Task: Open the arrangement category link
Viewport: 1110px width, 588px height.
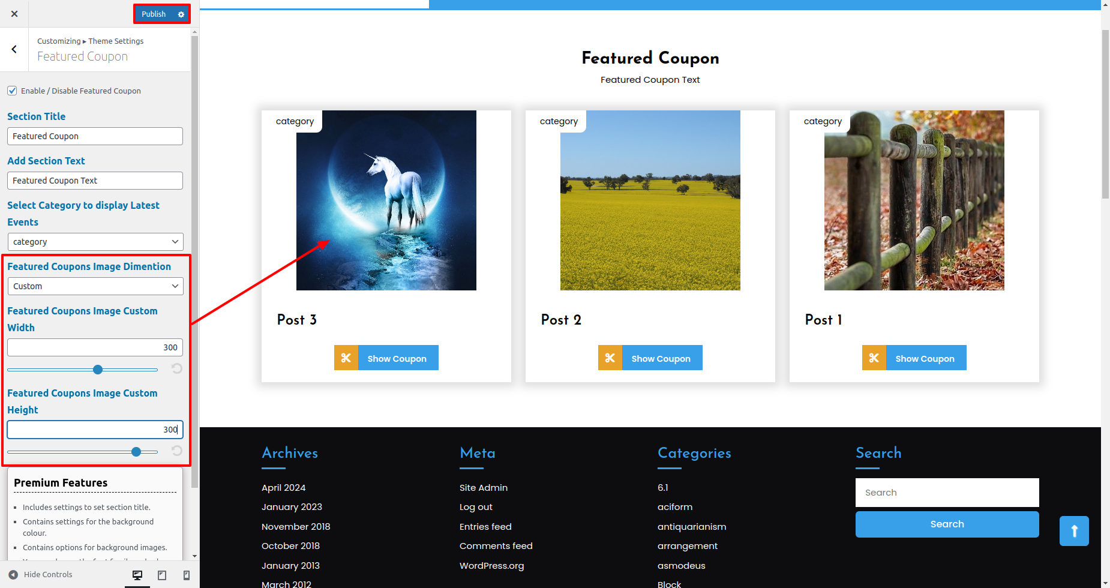Action: coord(688,546)
